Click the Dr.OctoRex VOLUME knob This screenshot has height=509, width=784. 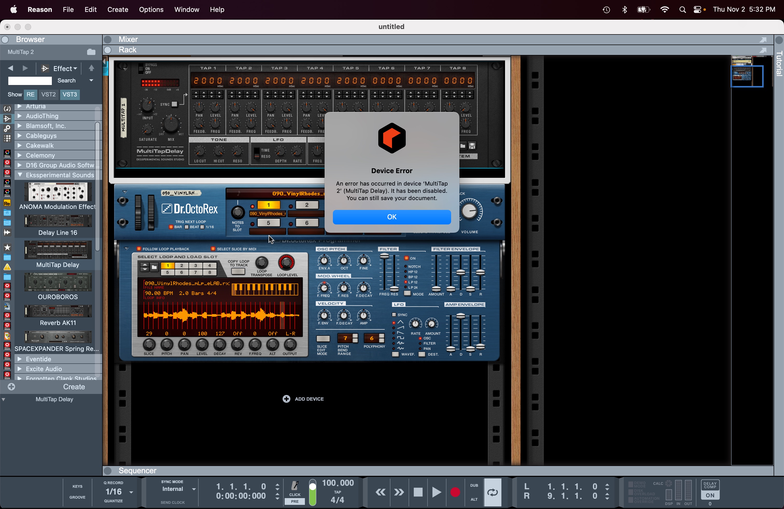(x=470, y=211)
